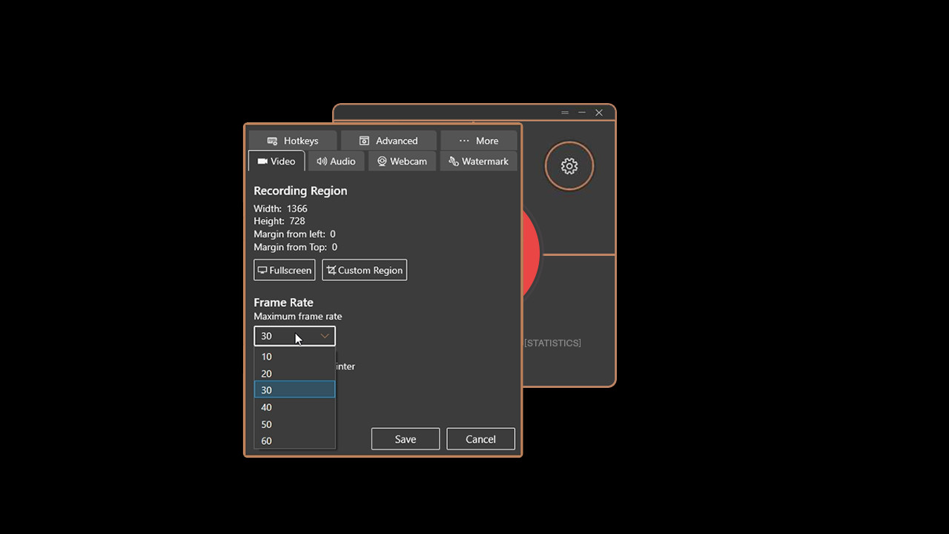The width and height of the screenshot is (949, 534).
Task: Choose the Custom Region button
Action: 365,270
